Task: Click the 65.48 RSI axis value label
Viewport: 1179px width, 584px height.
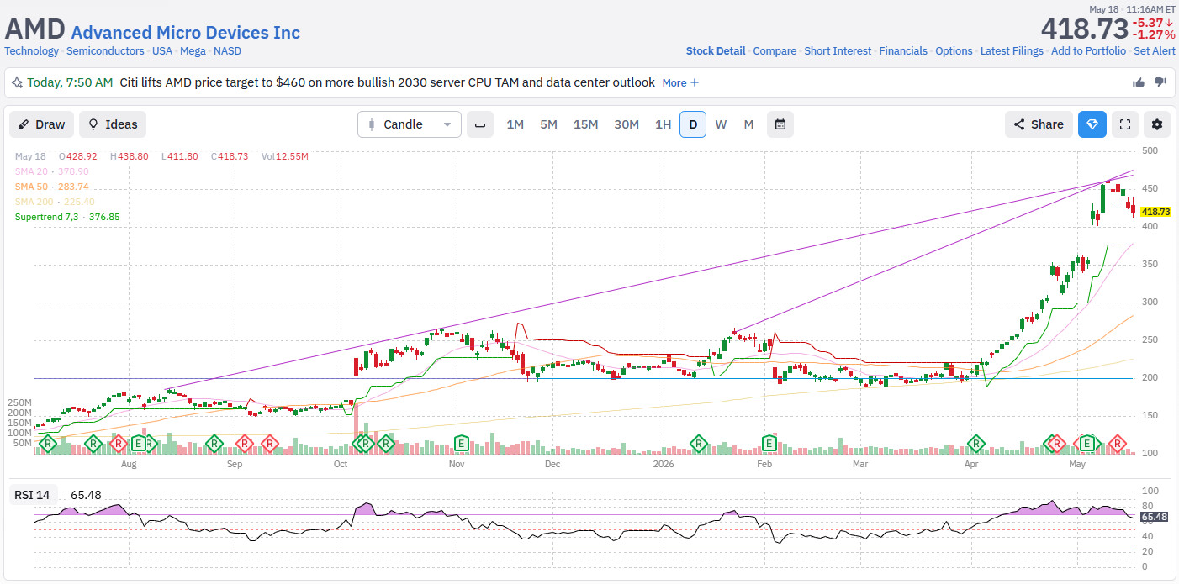Action: (x=1155, y=517)
